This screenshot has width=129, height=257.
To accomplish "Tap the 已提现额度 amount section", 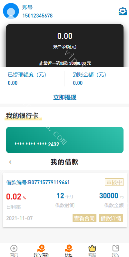I will [32, 79].
